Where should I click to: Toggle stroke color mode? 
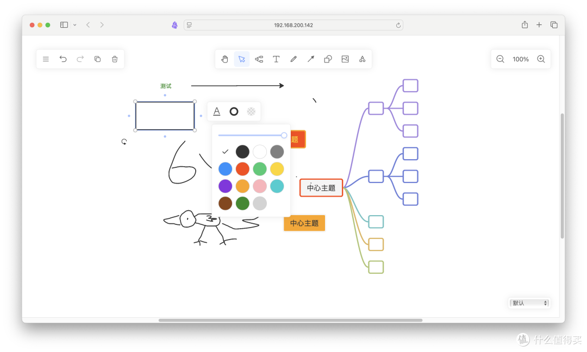[234, 111]
